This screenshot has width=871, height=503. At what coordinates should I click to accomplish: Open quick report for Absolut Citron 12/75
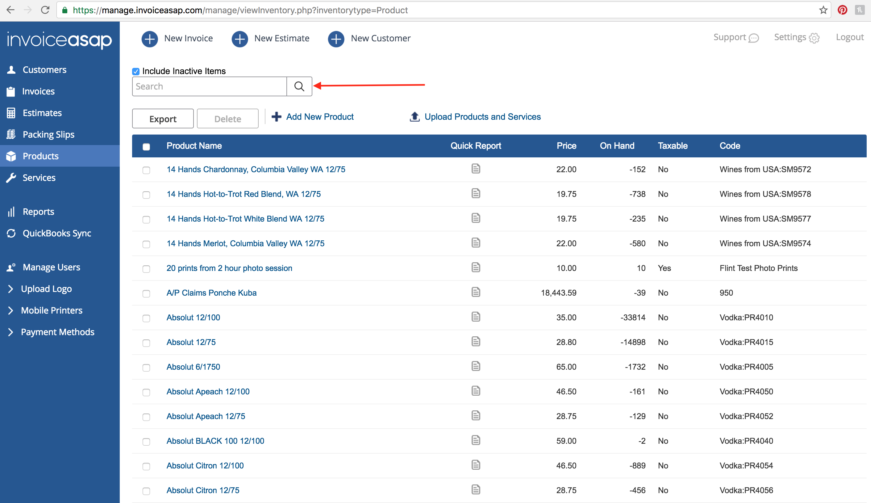pos(476,490)
